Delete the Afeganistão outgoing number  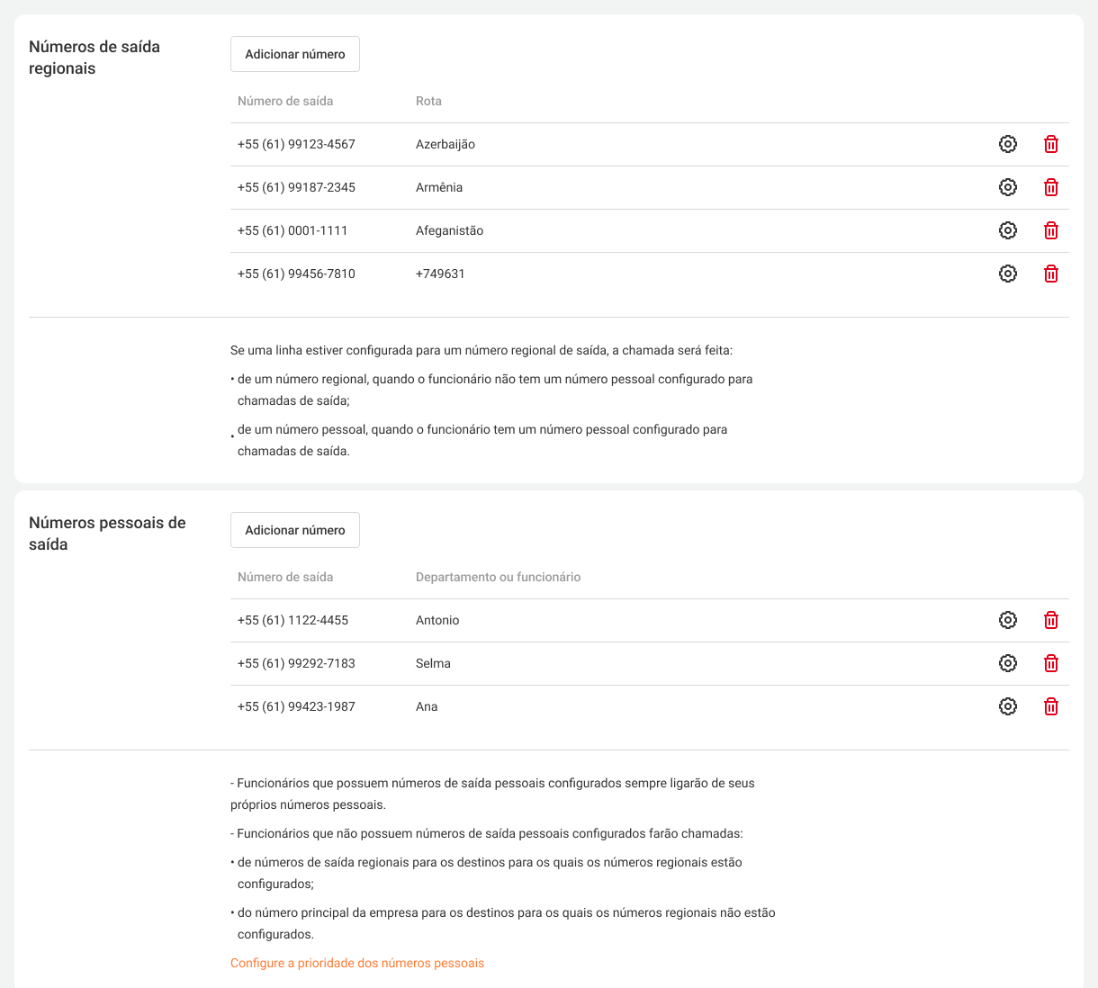coord(1050,230)
